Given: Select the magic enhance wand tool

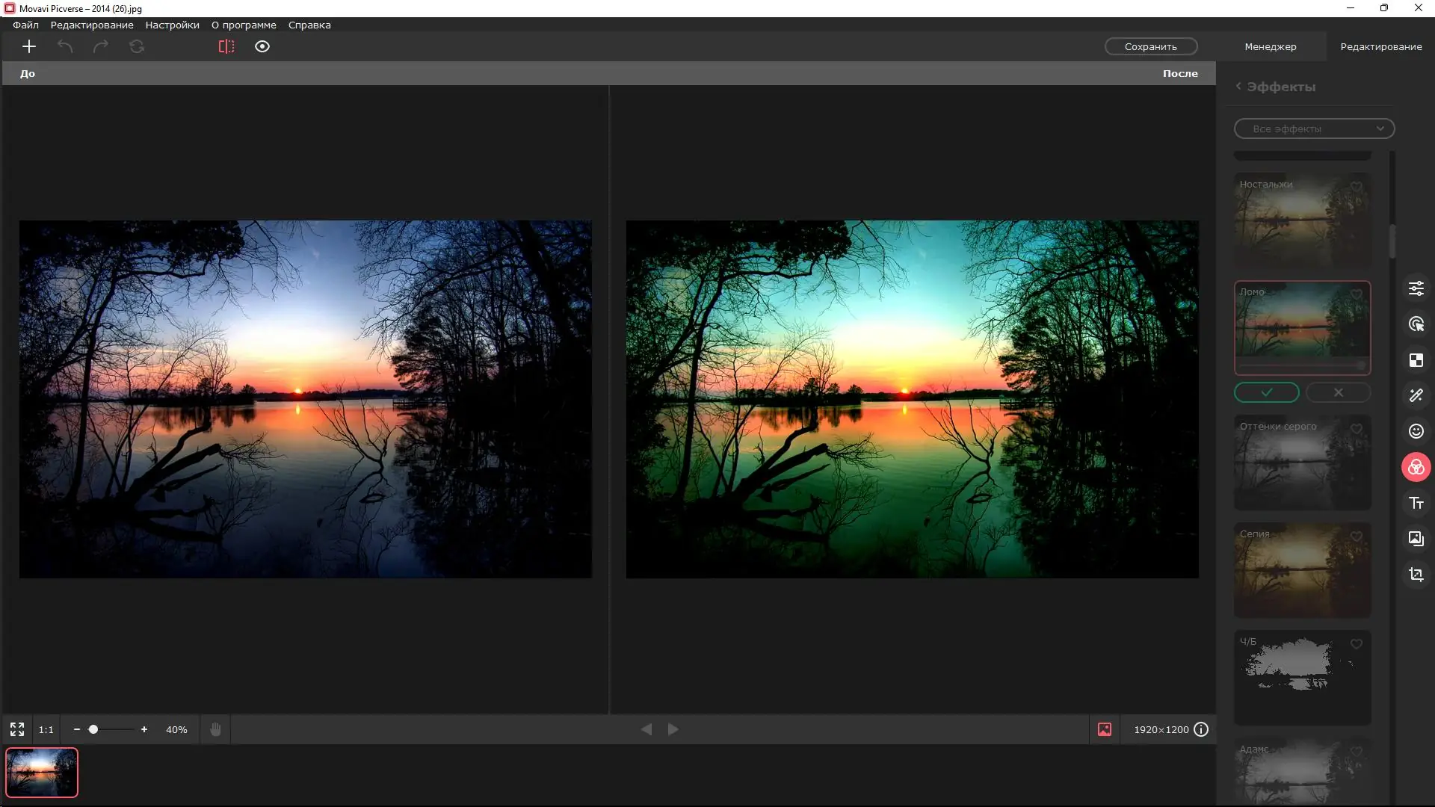Looking at the screenshot, I should (1416, 395).
